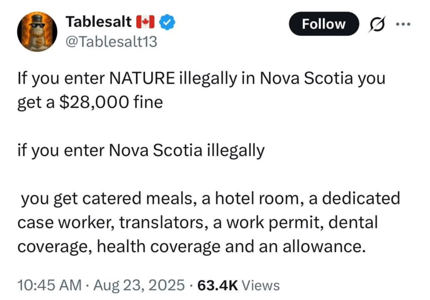Click the line "if you enter Nova Scotia illegally"
Viewport: 430px width, 300px height.
(x=141, y=150)
